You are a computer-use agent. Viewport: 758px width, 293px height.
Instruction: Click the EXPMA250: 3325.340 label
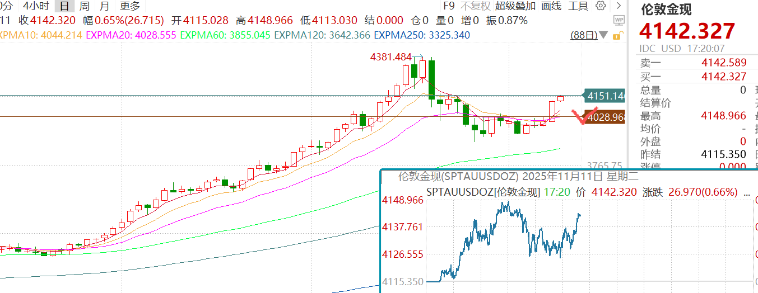(x=422, y=35)
